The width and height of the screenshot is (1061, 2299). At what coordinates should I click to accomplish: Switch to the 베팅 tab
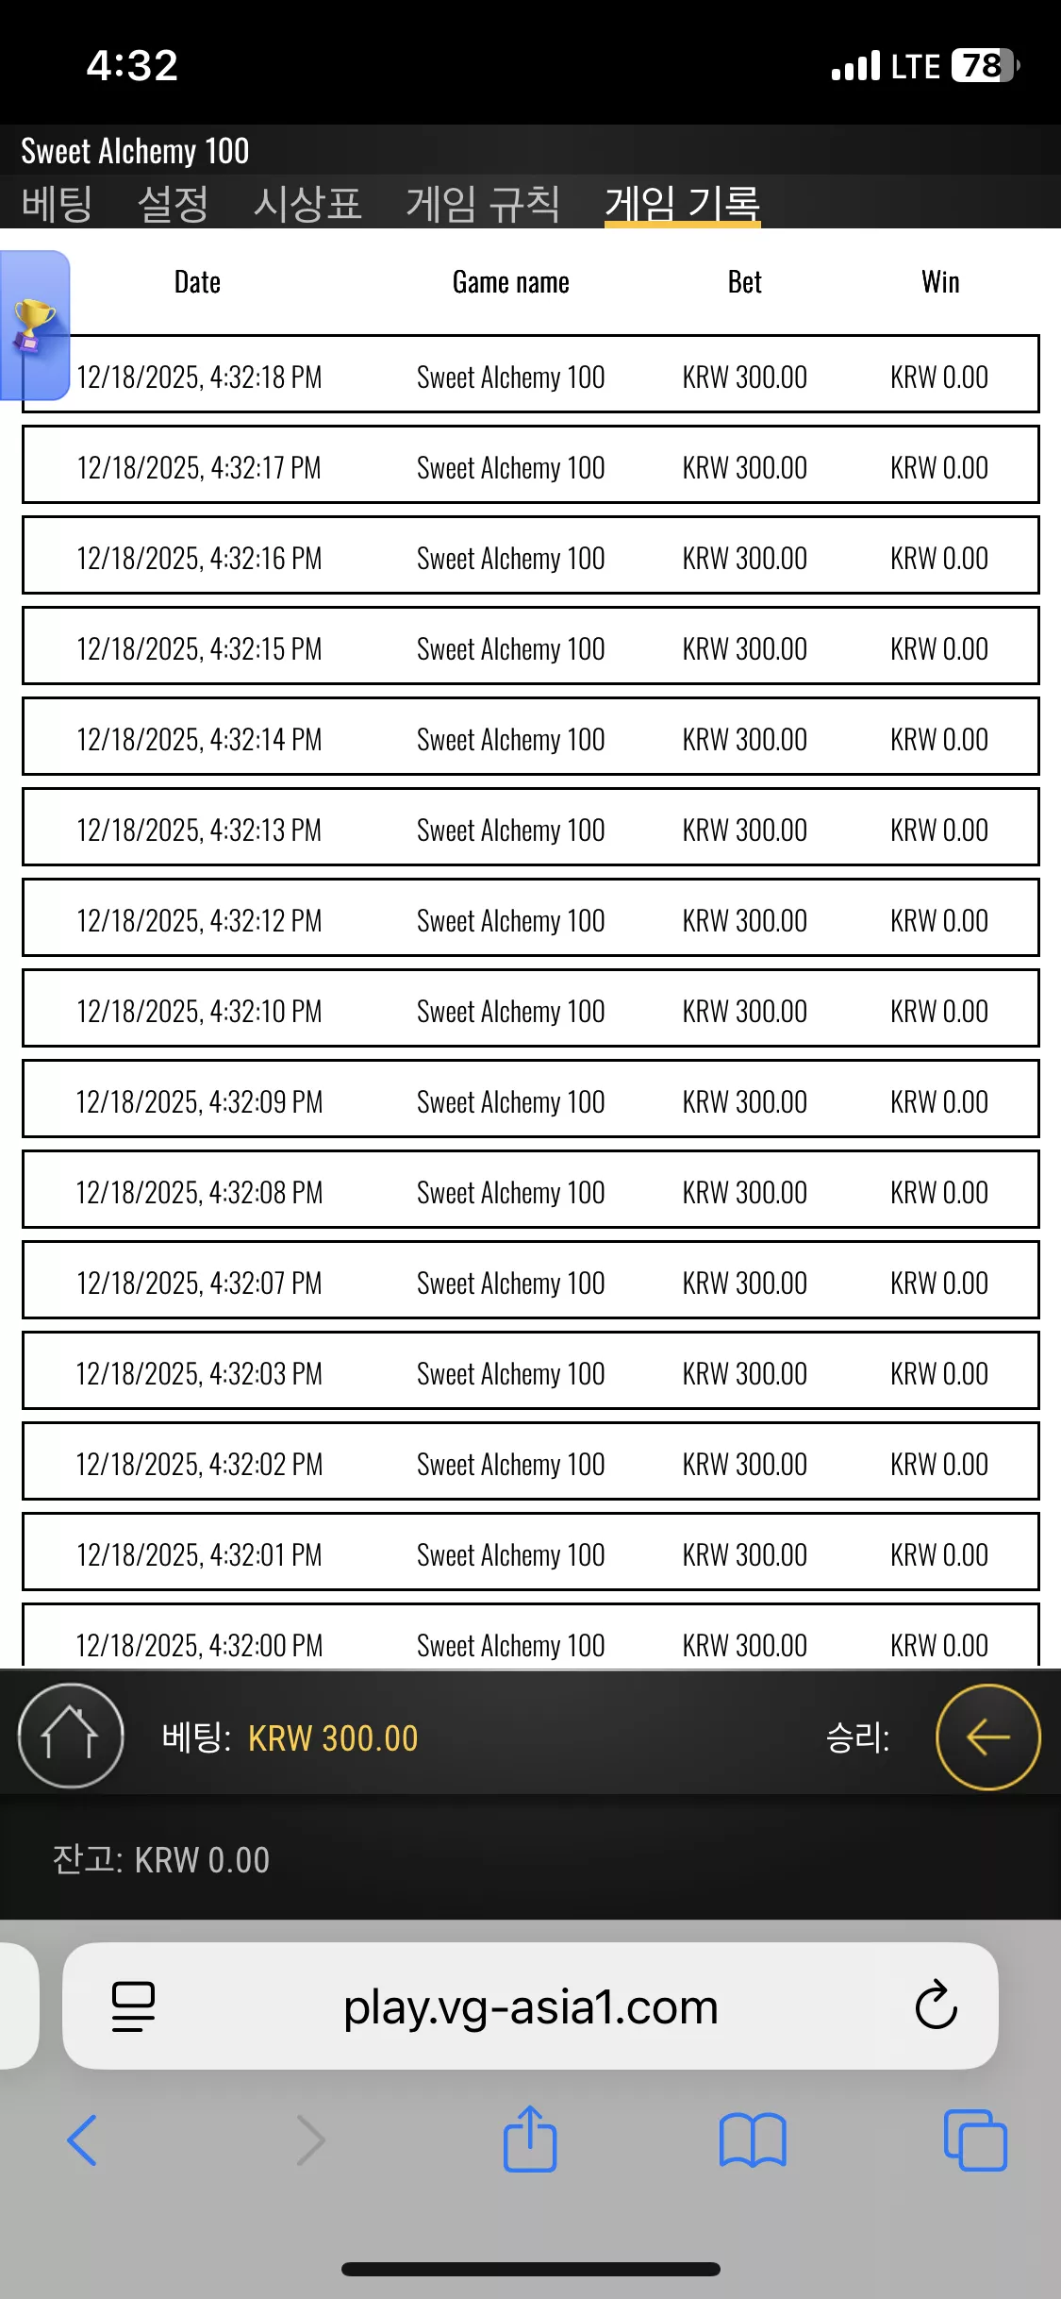click(58, 203)
